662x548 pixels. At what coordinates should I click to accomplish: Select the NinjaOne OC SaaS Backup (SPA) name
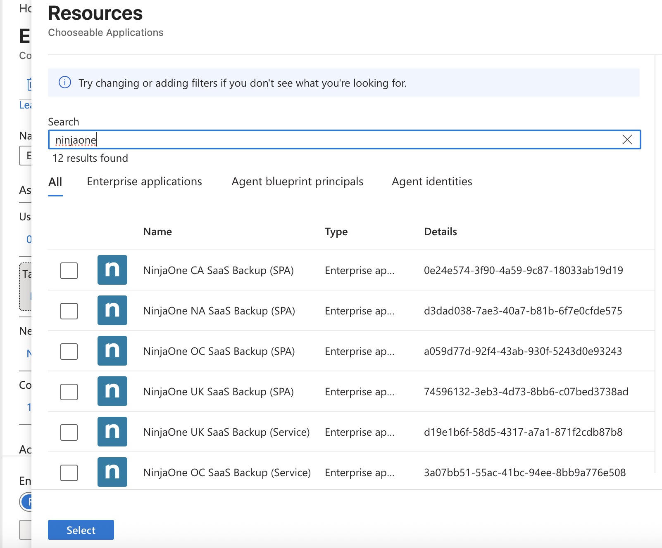(219, 351)
